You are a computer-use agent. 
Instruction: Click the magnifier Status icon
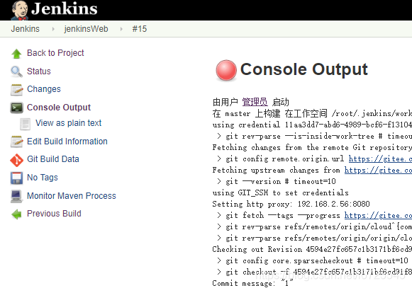tap(16, 71)
